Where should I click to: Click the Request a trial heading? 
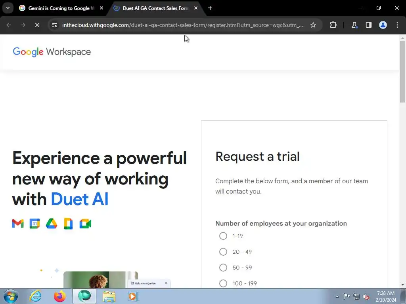click(x=257, y=157)
